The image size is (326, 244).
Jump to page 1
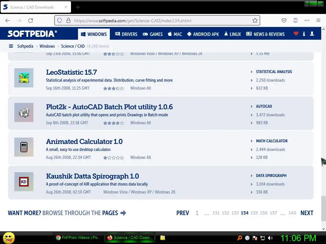click(x=197, y=213)
